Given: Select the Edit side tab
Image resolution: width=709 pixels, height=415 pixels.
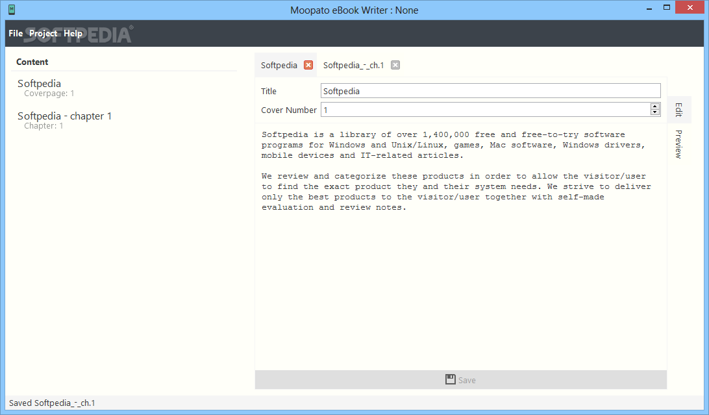Looking at the screenshot, I should [678, 110].
